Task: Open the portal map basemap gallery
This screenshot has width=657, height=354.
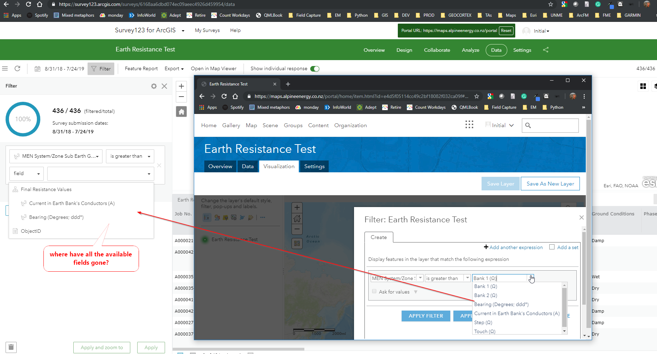Action: tap(297, 244)
